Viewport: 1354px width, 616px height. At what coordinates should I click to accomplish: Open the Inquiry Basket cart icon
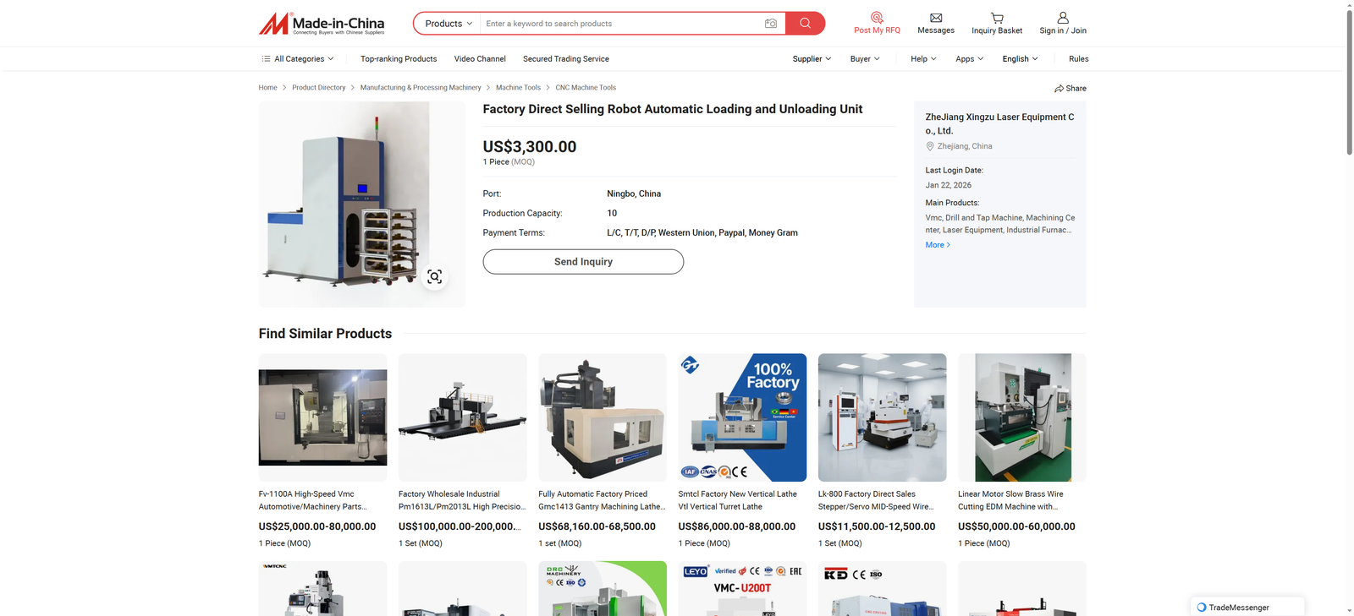[x=997, y=18]
